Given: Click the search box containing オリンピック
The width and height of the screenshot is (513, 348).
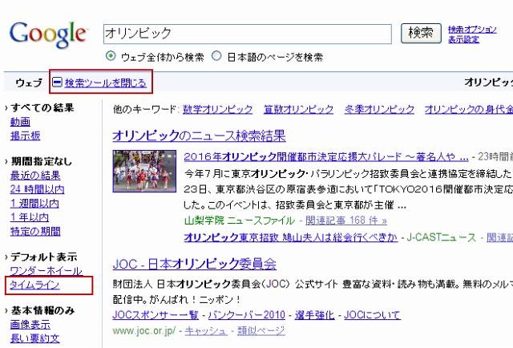Looking at the screenshot, I should pos(248,34).
